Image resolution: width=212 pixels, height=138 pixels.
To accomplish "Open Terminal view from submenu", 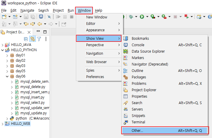I will pos(165,122).
